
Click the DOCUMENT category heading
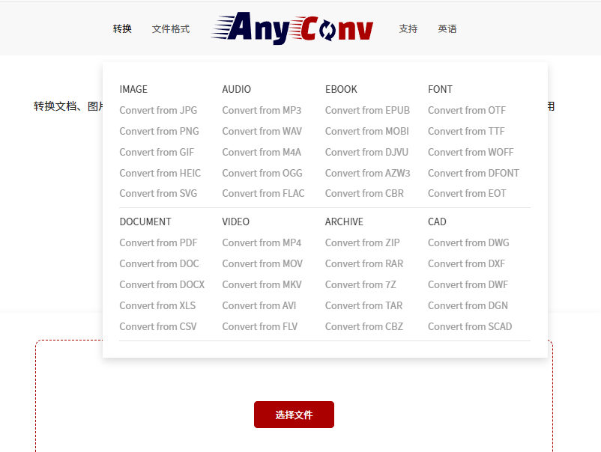click(145, 222)
